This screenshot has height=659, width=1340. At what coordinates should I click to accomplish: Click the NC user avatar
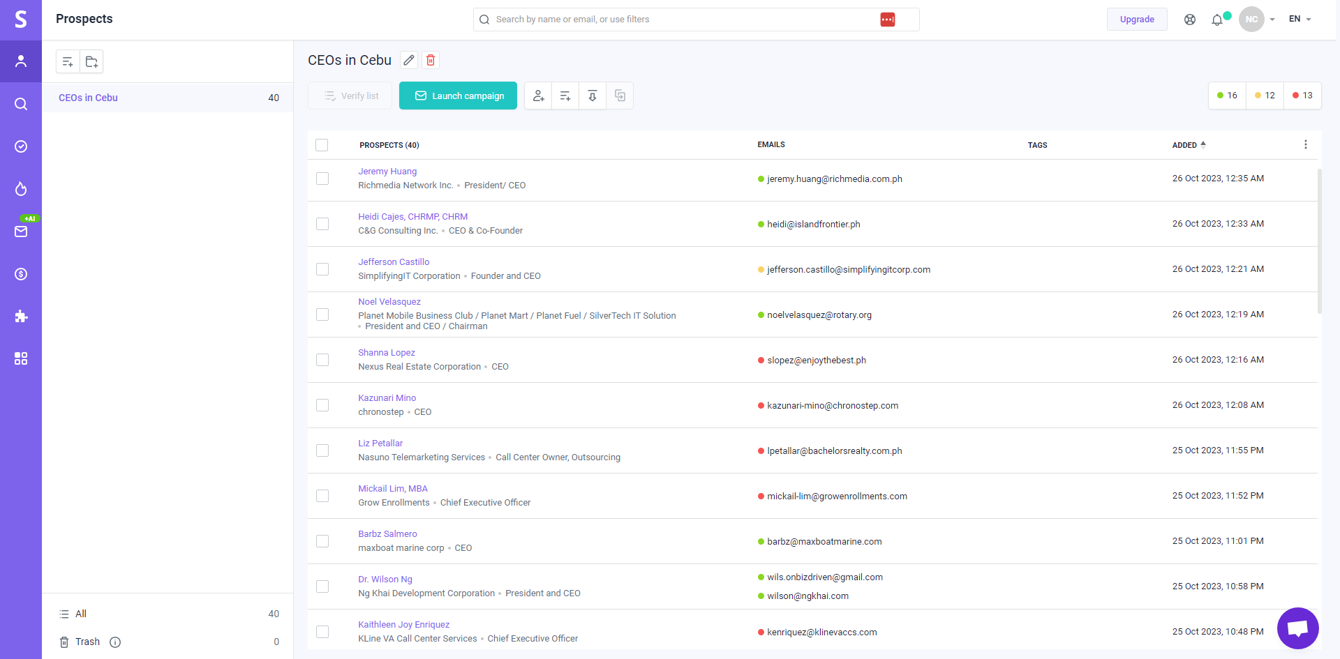coord(1251,20)
